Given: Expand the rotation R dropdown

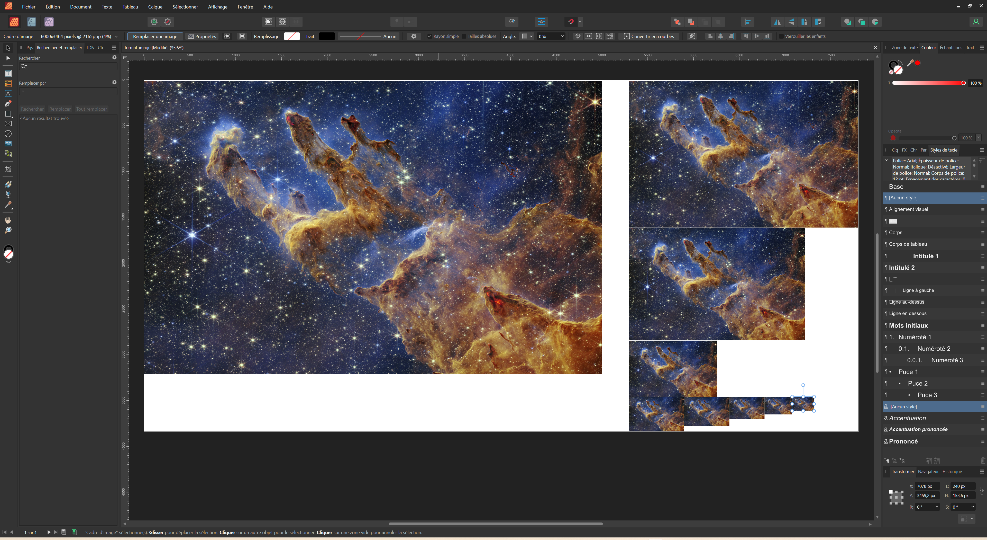Looking at the screenshot, I should coord(937,507).
